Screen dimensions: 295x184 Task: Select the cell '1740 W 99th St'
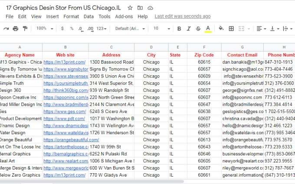111,147
